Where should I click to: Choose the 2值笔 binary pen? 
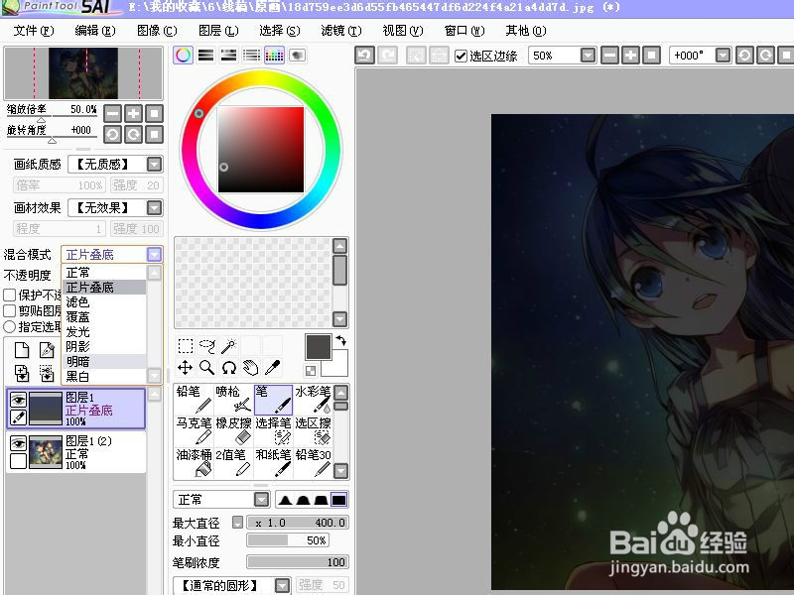click(x=233, y=462)
